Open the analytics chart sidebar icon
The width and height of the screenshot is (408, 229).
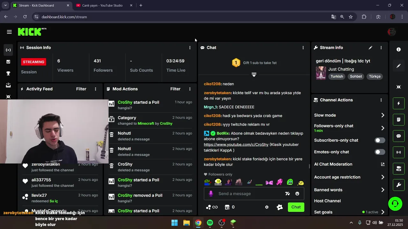click(8, 62)
